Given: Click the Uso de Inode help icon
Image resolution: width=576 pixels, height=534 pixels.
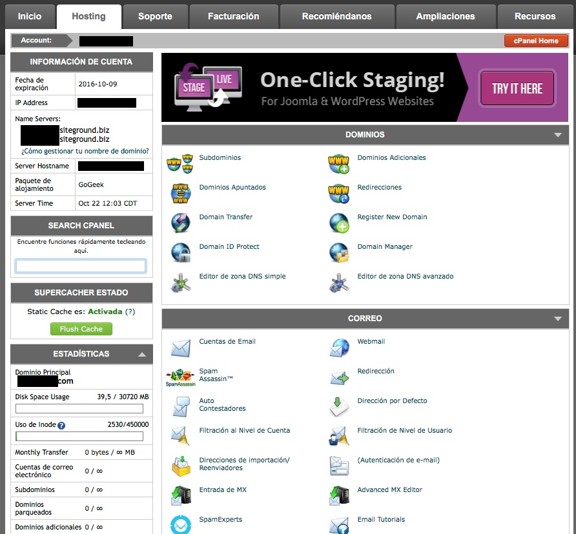Looking at the screenshot, I should [x=61, y=426].
